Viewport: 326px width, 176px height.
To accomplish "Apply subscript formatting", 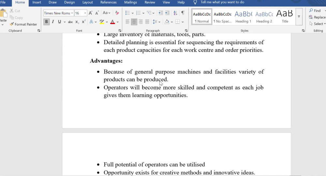I will [x=77, y=22].
